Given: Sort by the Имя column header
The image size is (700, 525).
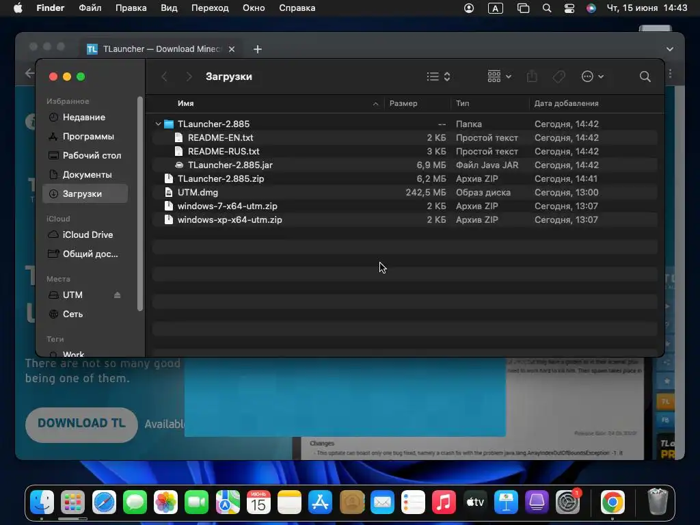Looking at the screenshot, I should pos(186,103).
